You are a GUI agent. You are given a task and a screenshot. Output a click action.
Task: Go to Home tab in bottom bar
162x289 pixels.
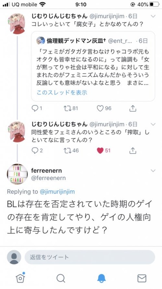tap(20, 278)
